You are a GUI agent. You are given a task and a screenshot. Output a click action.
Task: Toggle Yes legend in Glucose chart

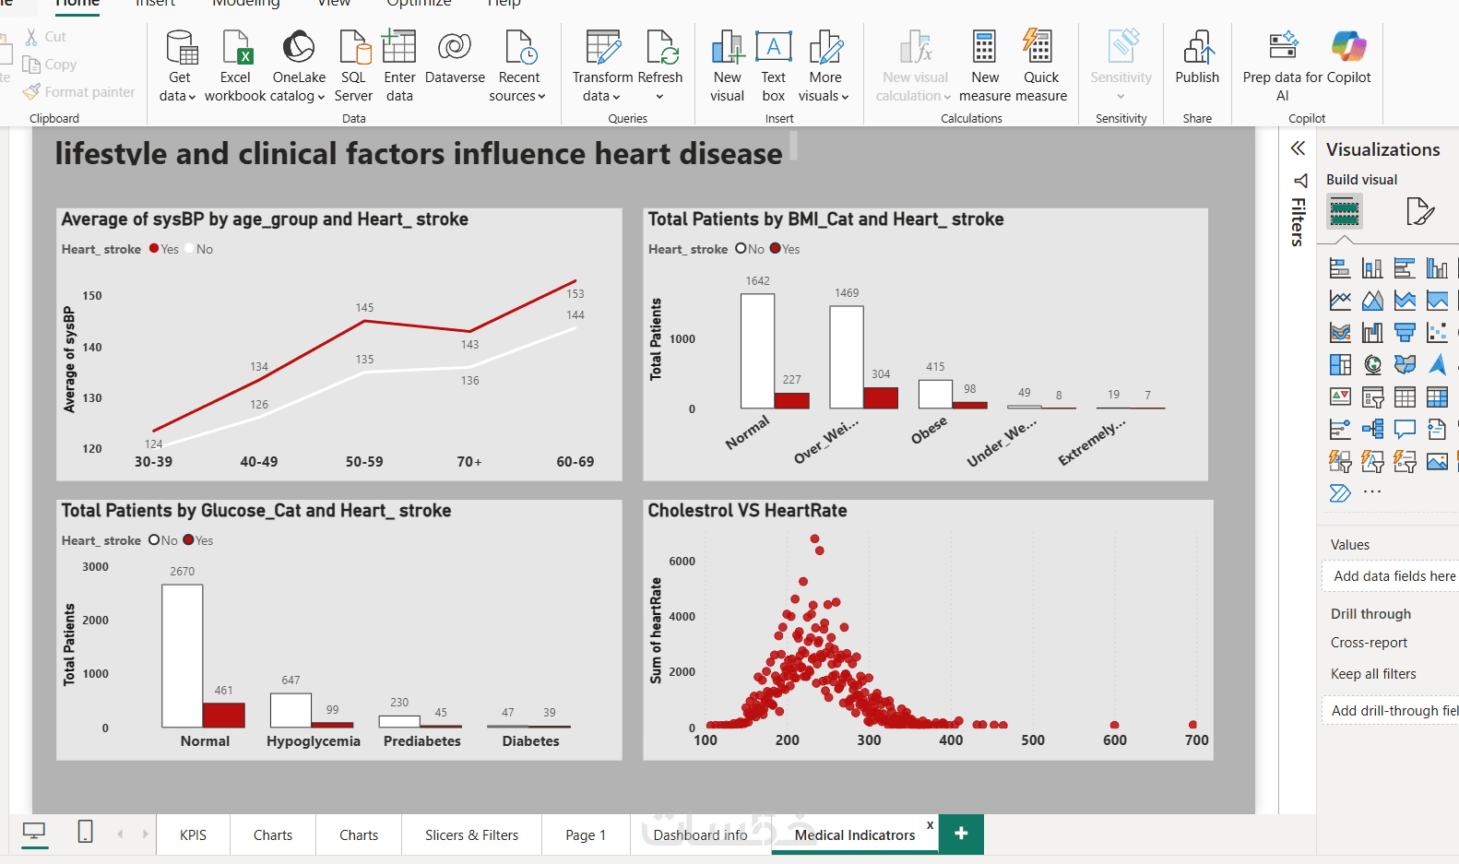coord(198,540)
